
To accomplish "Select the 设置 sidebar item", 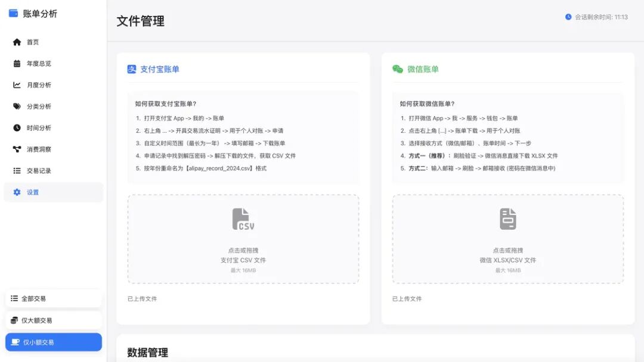I will pyautogui.click(x=54, y=192).
